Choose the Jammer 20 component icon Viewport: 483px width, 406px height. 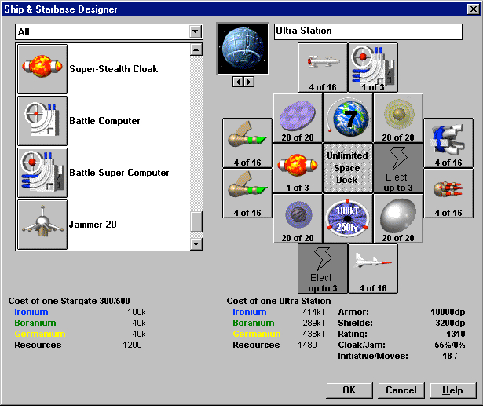point(42,225)
